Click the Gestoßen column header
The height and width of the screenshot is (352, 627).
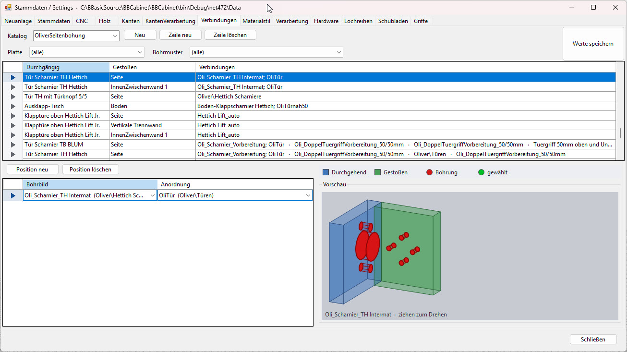click(x=153, y=67)
